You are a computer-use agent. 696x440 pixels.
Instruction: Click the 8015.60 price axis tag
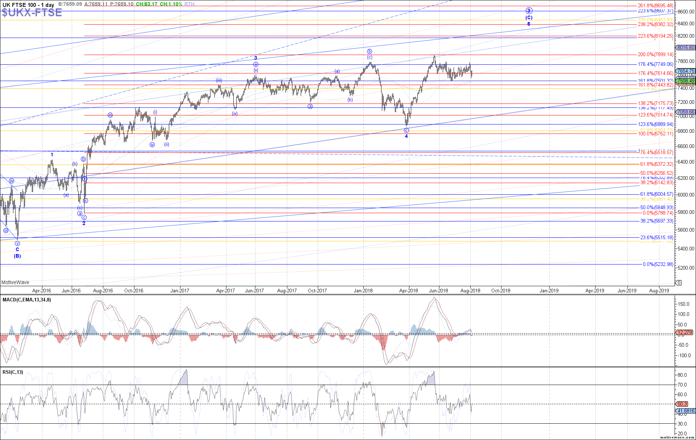coord(685,48)
